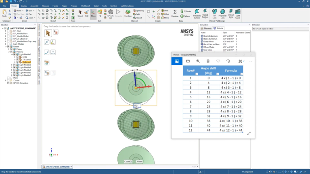Click the expand arrow in Photos window
Viewport: 310px width, 174px height.
pos(249,133)
